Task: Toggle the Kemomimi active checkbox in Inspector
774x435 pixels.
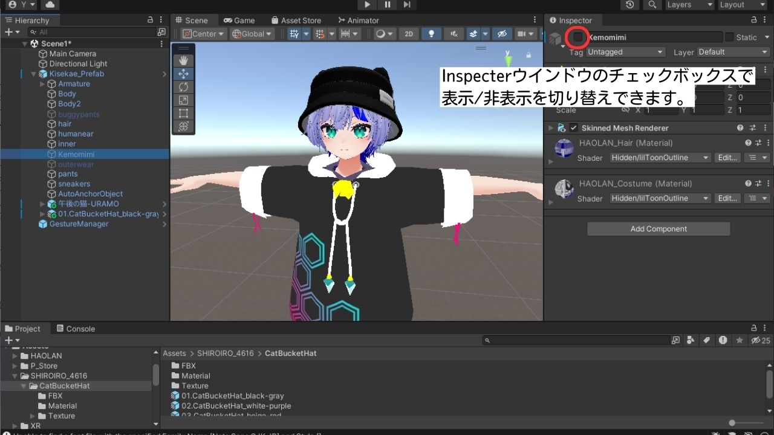Action: [x=577, y=37]
